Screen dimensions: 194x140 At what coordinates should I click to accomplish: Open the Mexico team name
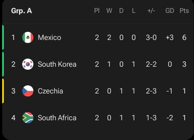point(50,37)
